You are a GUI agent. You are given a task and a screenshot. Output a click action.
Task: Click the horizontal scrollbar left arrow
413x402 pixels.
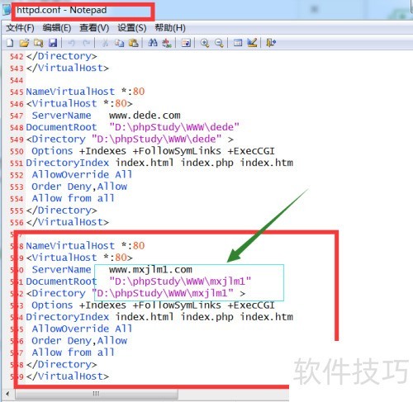click(x=7, y=394)
